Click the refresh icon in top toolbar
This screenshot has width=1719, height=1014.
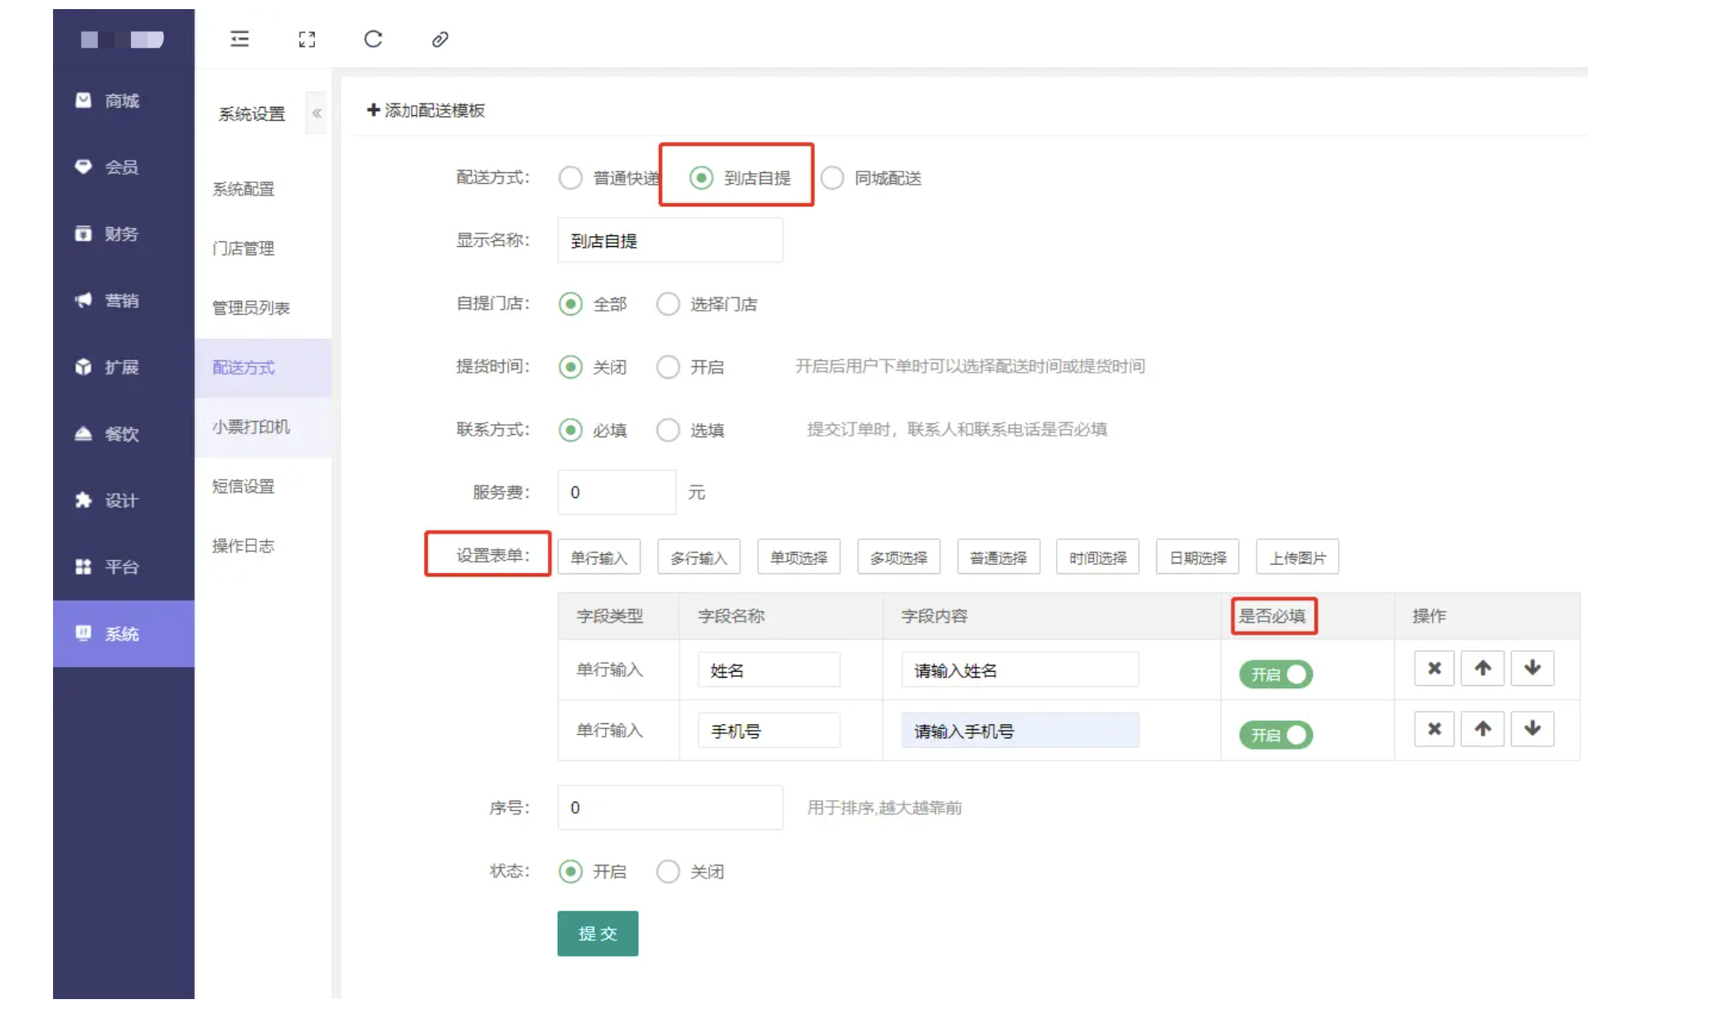(x=373, y=39)
